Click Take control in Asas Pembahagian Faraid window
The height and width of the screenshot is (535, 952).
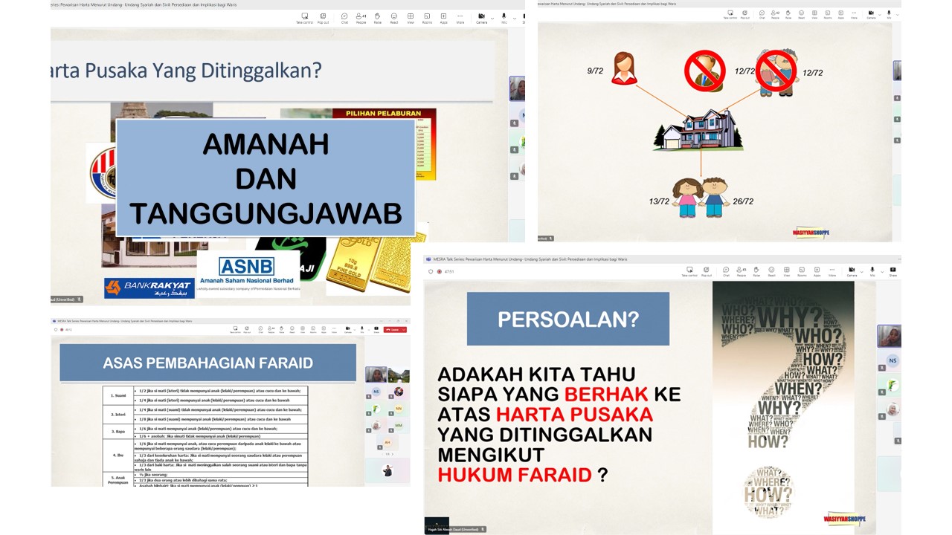[235, 329]
